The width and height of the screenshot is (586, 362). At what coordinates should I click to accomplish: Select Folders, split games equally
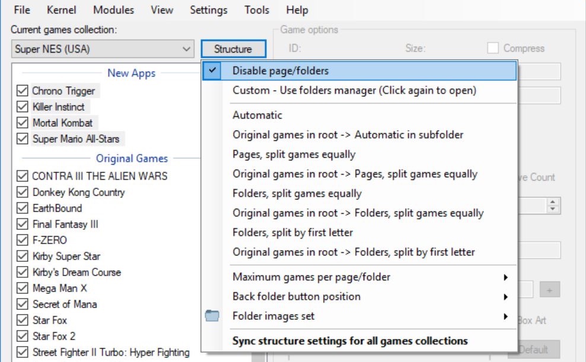(359, 193)
